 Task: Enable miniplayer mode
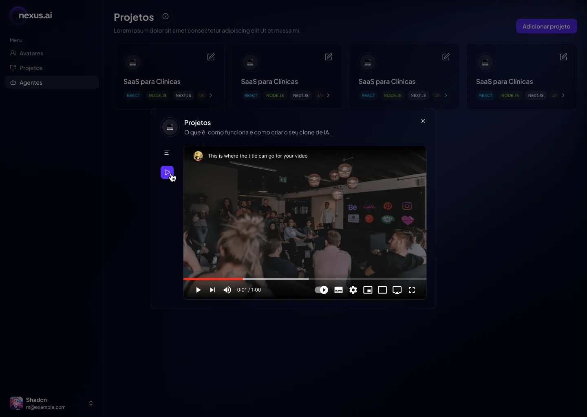368,290
